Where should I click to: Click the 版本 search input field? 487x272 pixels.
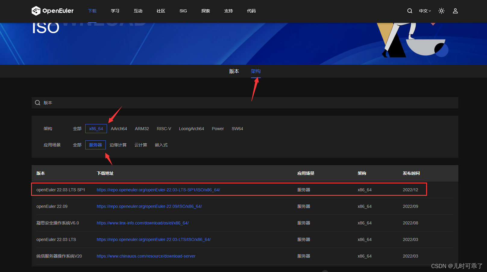tap(245, 103)
